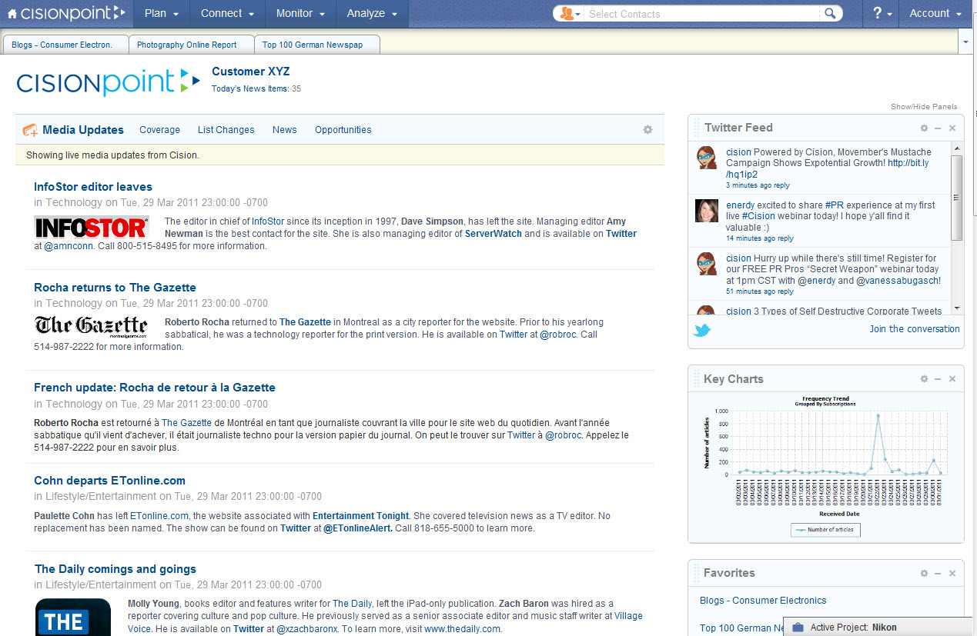This screenshot has height=636, width=977.
Task: Toggle panels using Show/Hide Panels
Action: click(x=925, y=106)
